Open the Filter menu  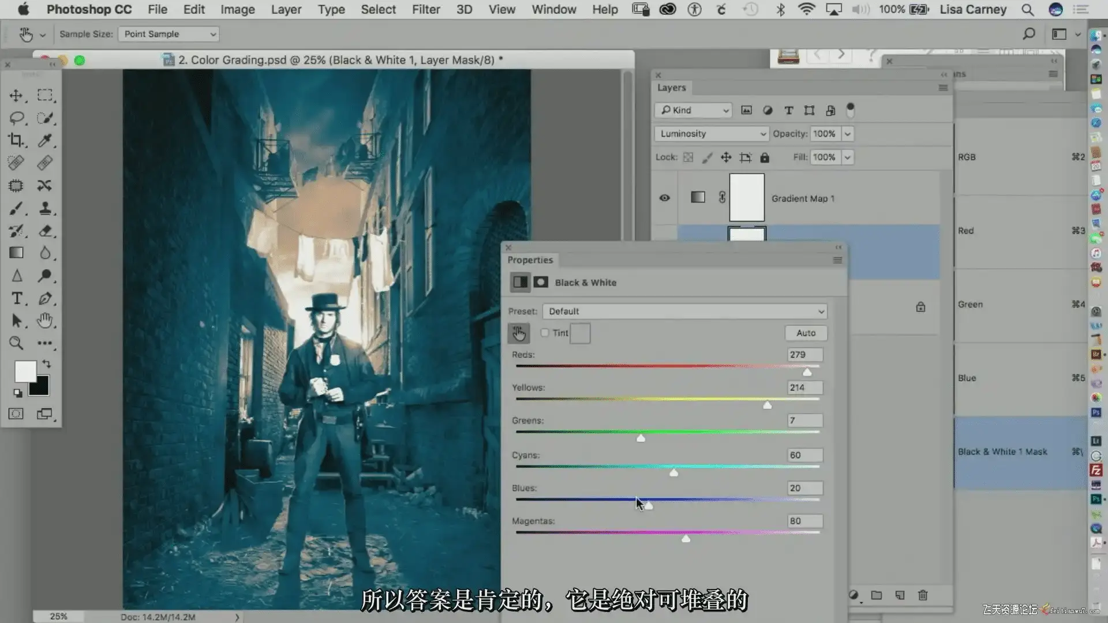pos(426,9)
